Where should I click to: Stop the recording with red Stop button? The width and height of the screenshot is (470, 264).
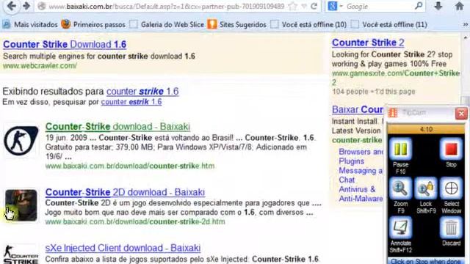tap(451, 149)
